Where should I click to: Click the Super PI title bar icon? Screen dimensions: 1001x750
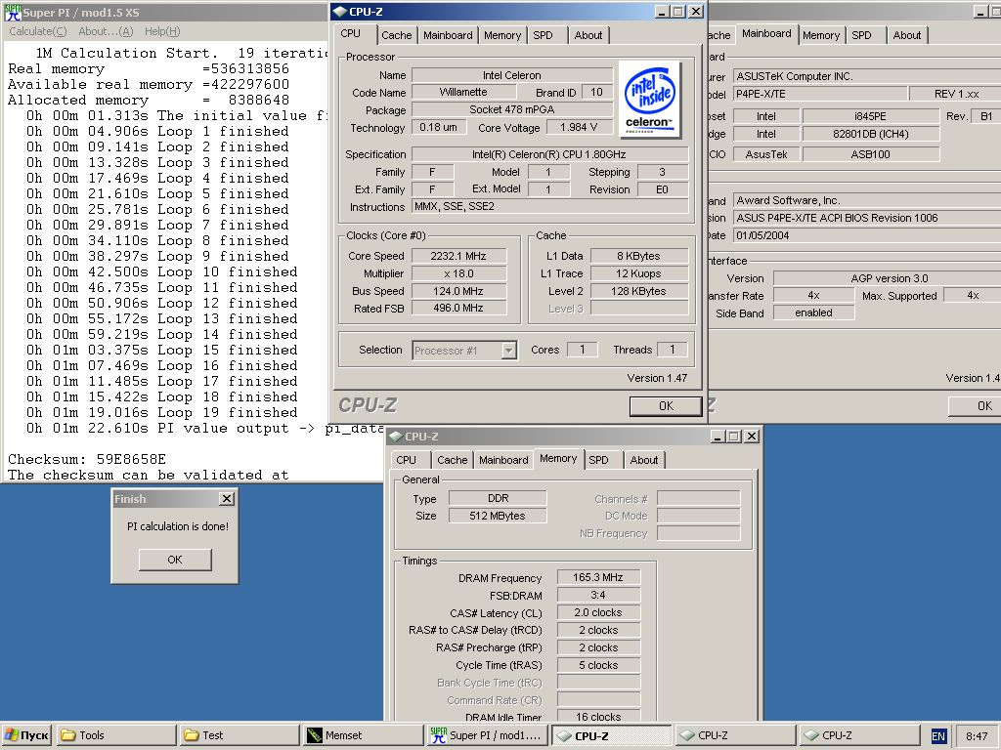(x=12, y=12)
